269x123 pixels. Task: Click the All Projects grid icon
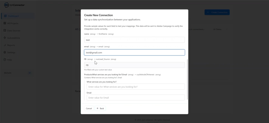click(x=5, y=23)
